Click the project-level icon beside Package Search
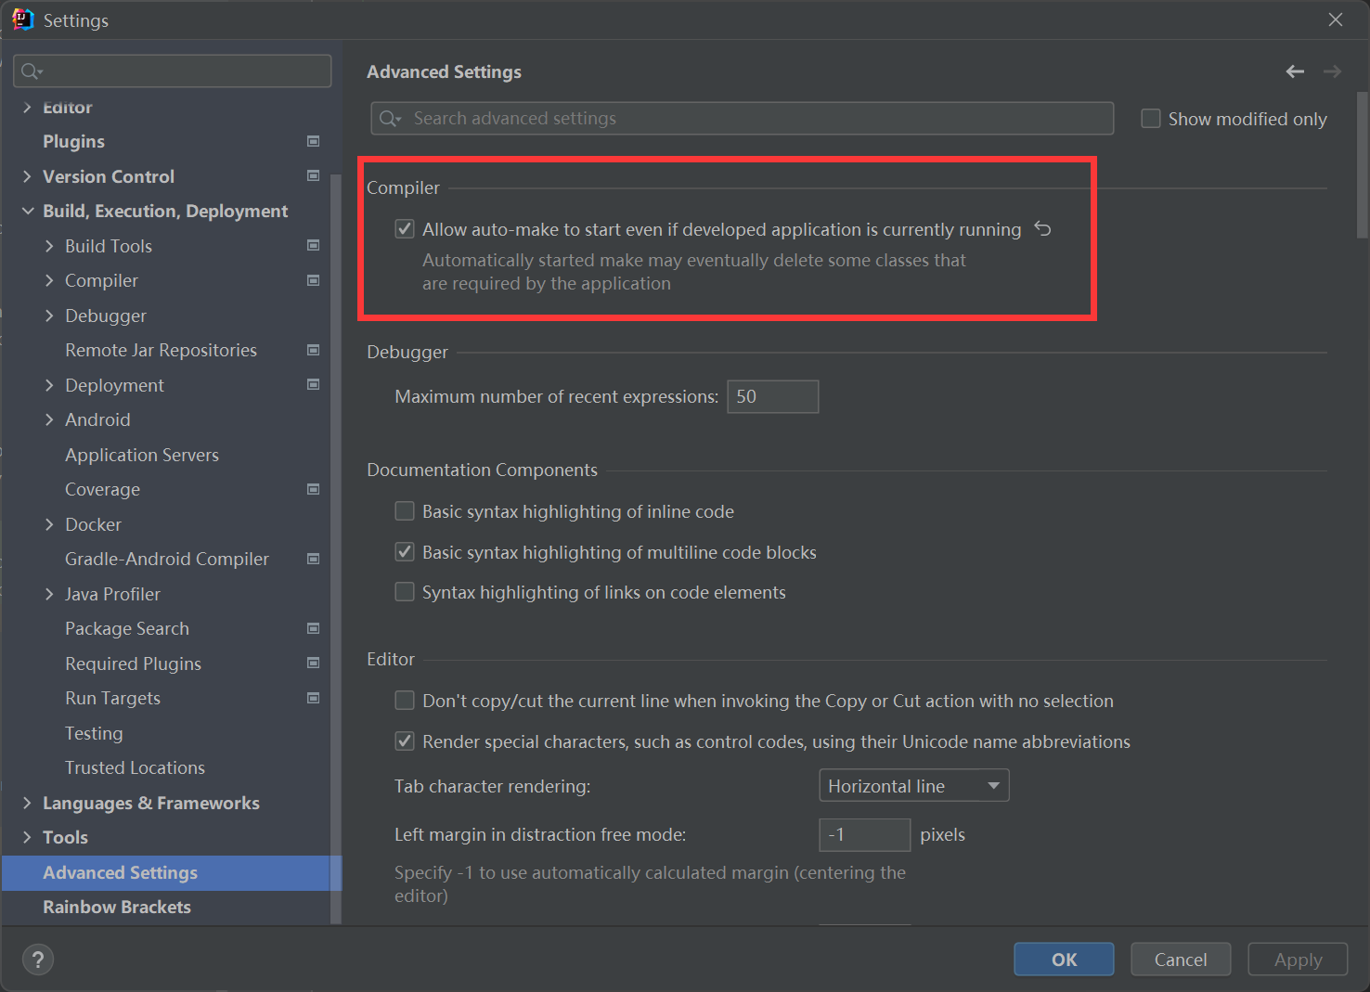The height and width of the screenshot is (992, 1370). (x=314, y=628)
